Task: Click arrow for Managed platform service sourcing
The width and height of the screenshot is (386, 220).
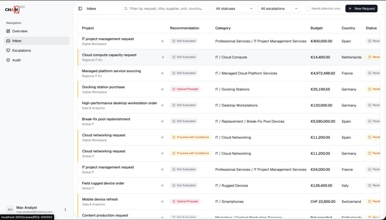Action: click(x=162, y=73)
